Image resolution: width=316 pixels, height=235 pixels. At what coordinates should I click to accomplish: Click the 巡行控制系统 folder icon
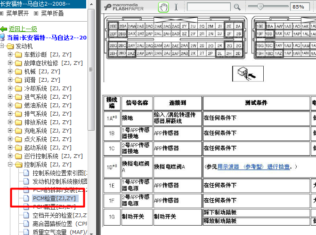pos(18,156)
